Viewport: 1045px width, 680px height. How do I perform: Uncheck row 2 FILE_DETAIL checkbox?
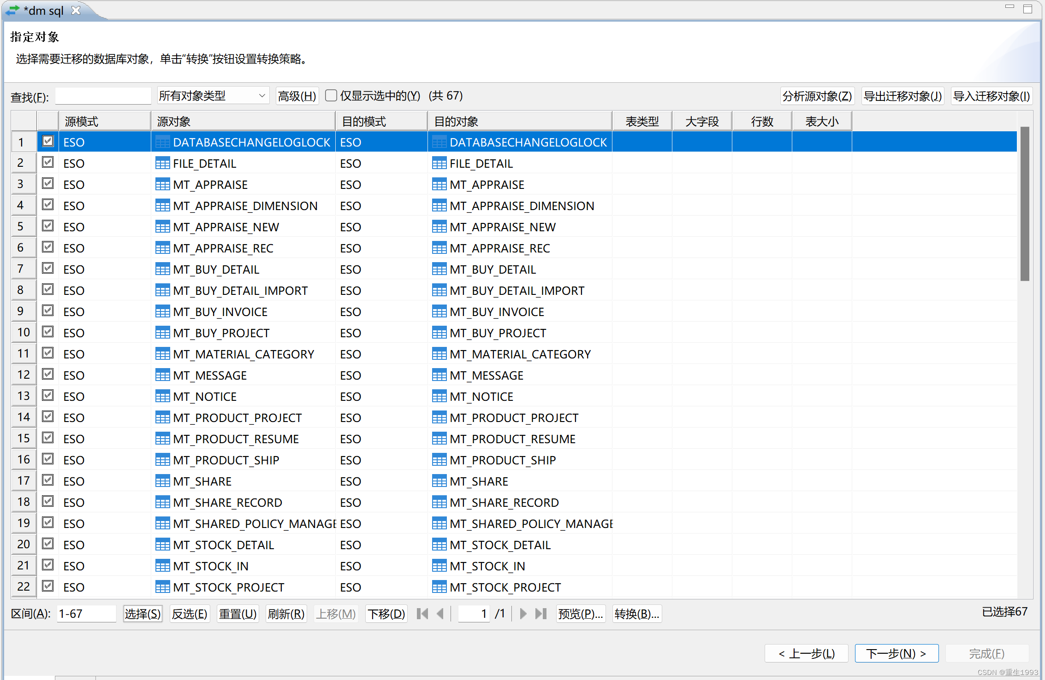click(48, 163)
